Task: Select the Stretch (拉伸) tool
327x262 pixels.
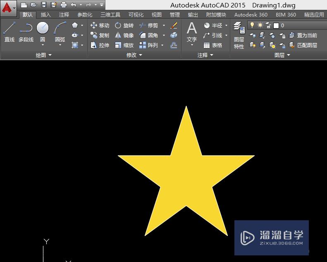Action: [100, 45]
